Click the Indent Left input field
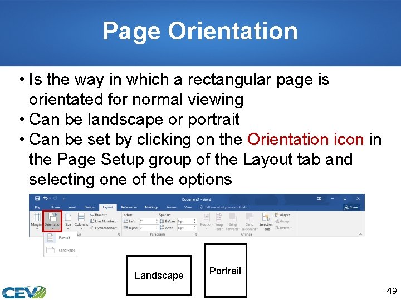 pyautogui.click(x=148, y=221)
